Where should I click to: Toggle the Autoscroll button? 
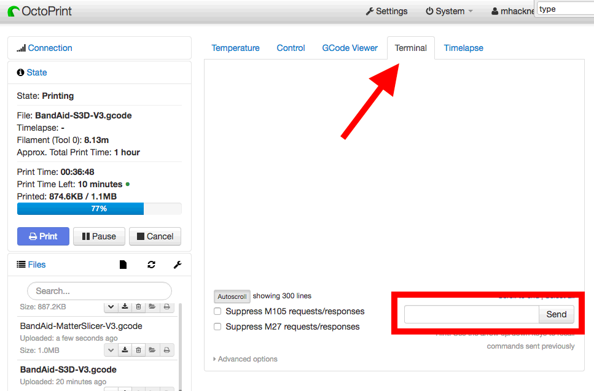coord(232,296)
